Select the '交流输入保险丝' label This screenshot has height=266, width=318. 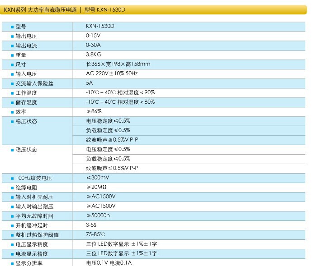34,83
